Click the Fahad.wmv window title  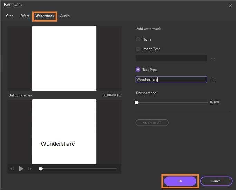pos(13,4)
